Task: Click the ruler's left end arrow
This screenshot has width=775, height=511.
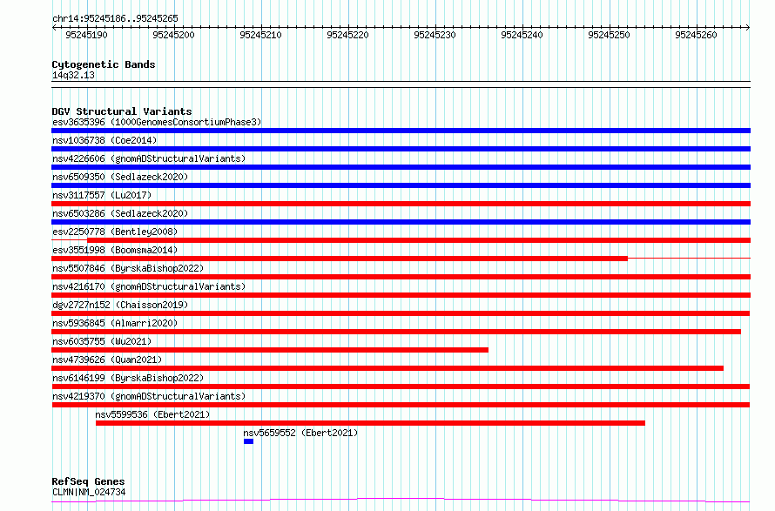Action: click(54, 27)
